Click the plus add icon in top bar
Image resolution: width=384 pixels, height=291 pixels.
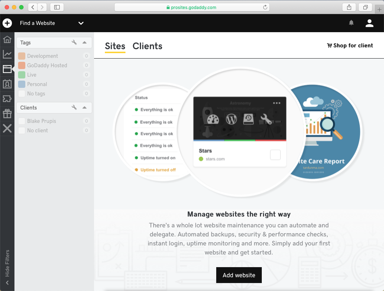[7, 23]
